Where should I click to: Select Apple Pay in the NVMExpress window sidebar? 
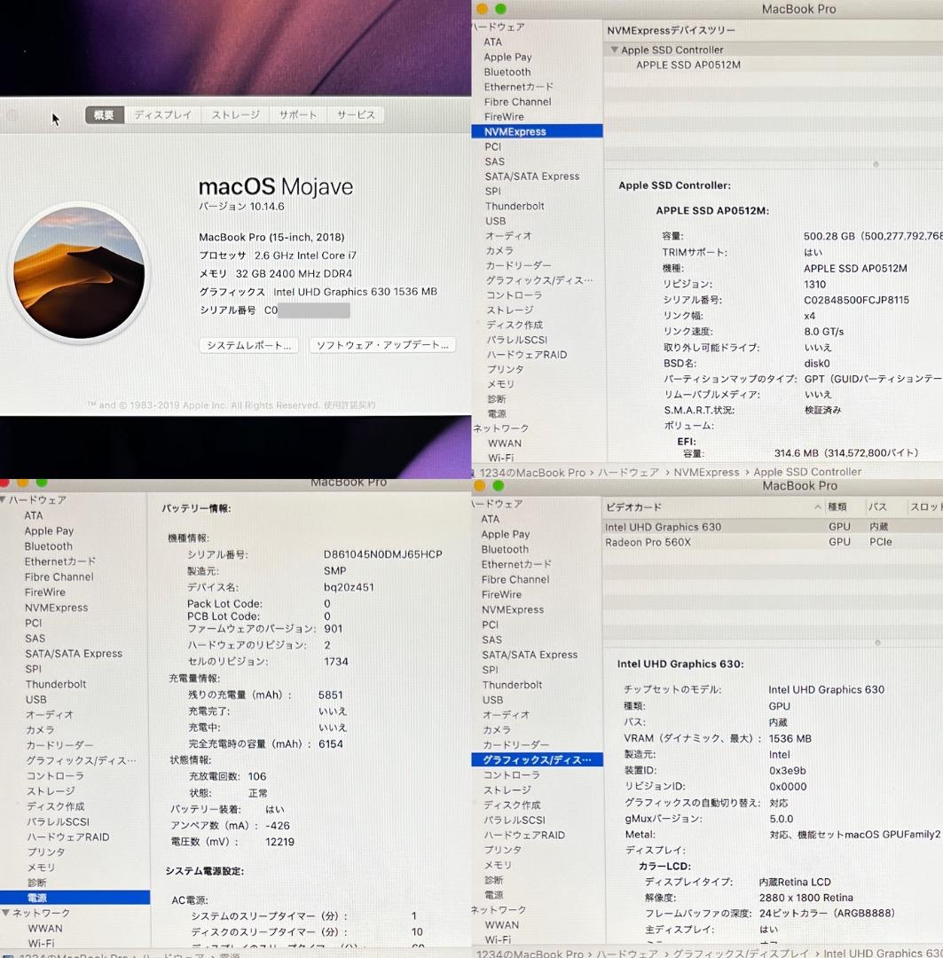tap(507, 58)
